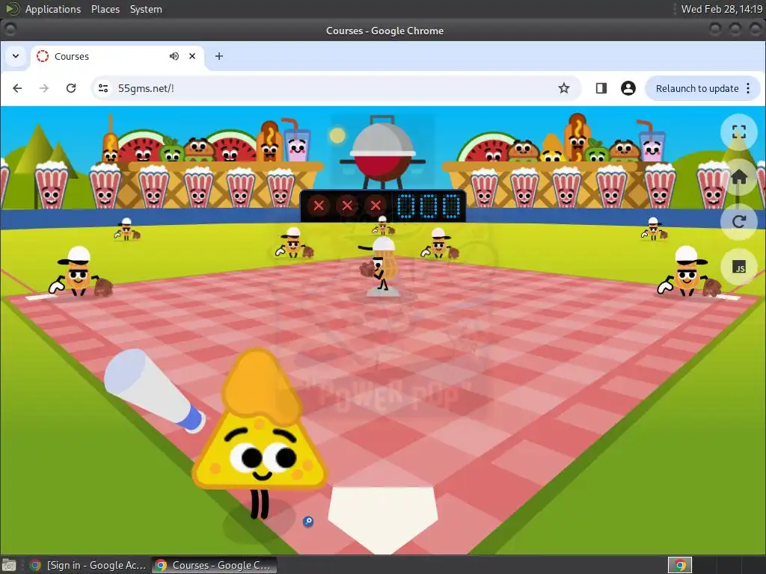Image resolution: width=766 pixels, height=574 pixels.
Task: Click the clock showing Wed Feb 28, 14:19
Action: pyautogui.click(x=721, y=9)
